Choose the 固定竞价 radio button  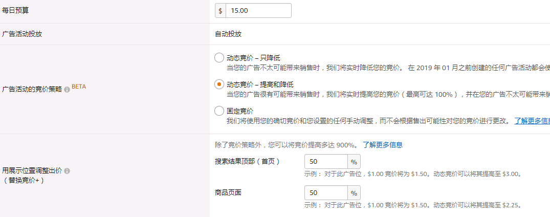point(219,111)
